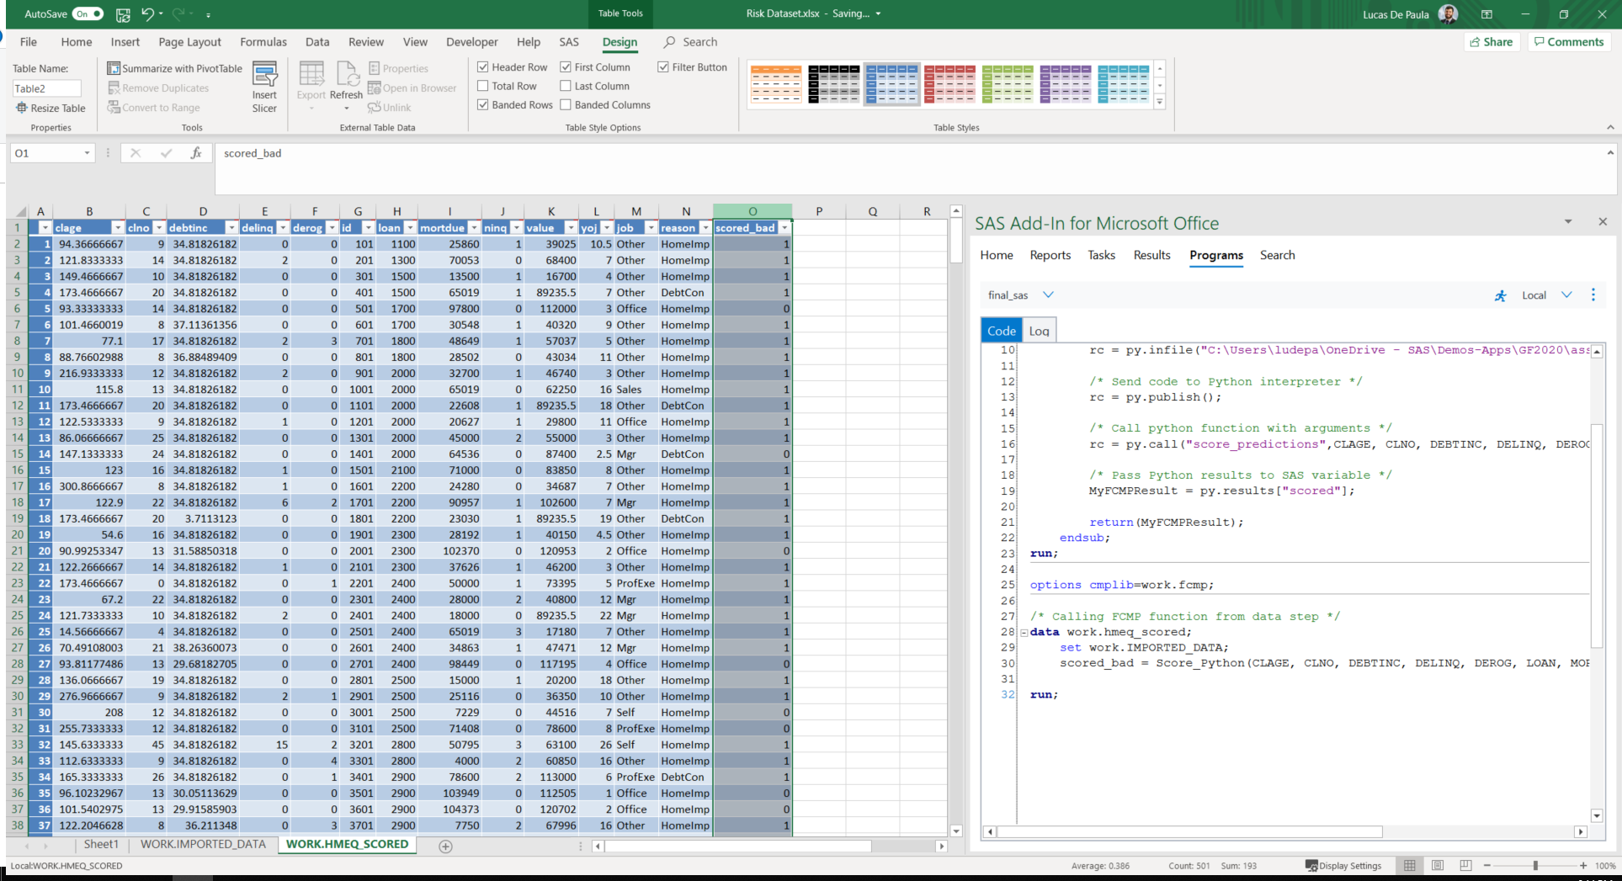The width and height of the screenshot is (1622, 881).
Task: Open the Results tab in SAS pane
Action: (x=1151, y=255)
